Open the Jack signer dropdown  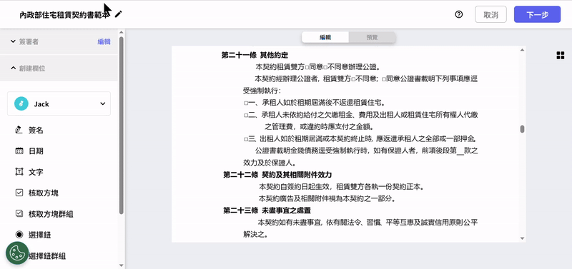pos(59,103)
